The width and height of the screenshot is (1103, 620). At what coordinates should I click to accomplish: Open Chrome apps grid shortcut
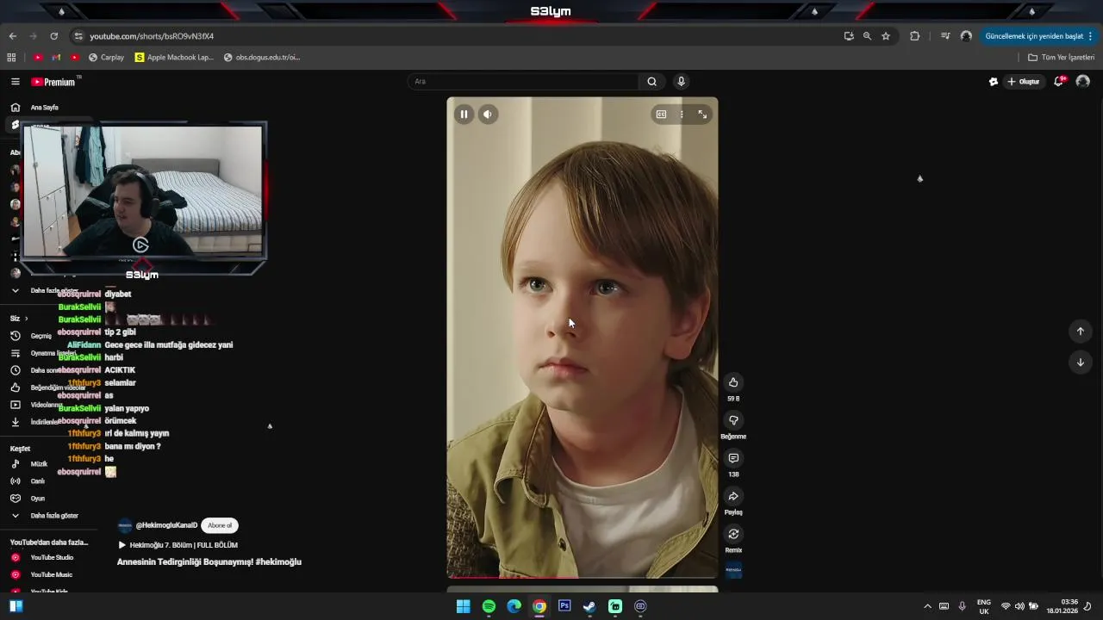11,58
